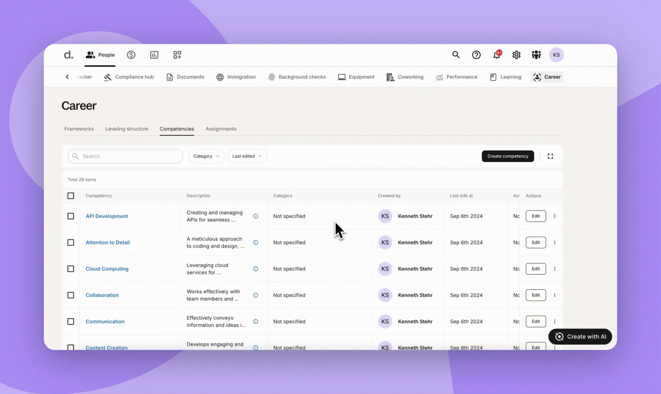Switch to the Leveling structure tab
This screenshot has width=661, height=394.
click(127, 129)
